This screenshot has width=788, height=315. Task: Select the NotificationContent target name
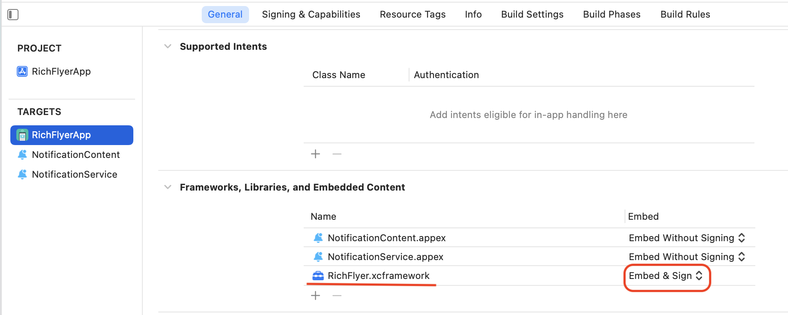click(x=76, y=154)
